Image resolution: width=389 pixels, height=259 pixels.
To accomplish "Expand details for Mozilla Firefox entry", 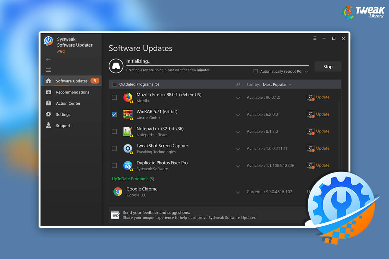I will tap(238, 98).
